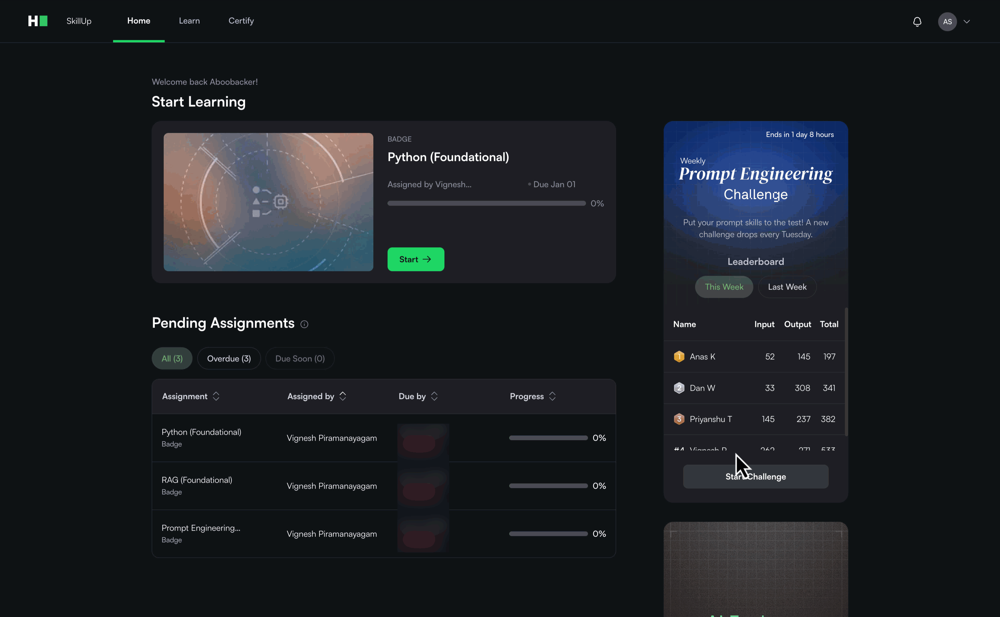The image size is (1000, 617).
Task: Click the Pending Assignments info icon
Action: [x=304, y=324]
